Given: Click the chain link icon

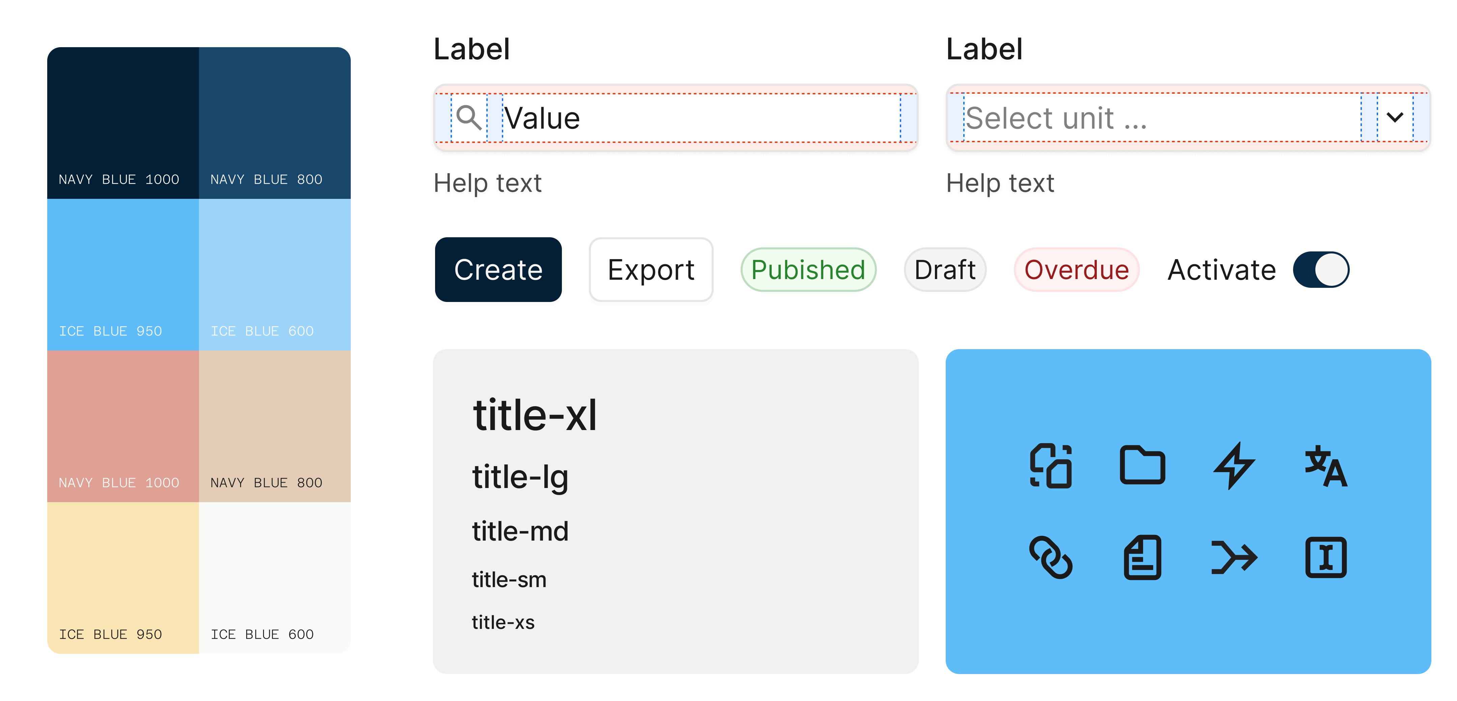Looking at the screenshot, I should (x=1050, y=557).
